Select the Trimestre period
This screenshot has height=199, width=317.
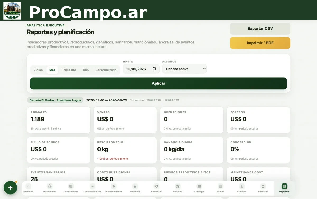point(69,70)
